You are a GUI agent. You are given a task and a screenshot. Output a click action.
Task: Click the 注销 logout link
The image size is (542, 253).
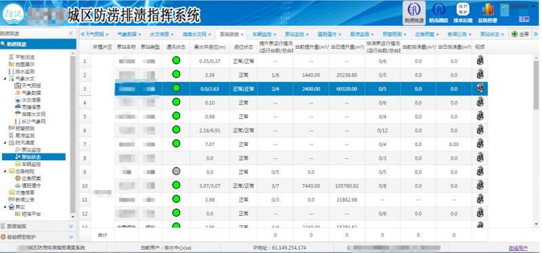[x=524, y=20]
